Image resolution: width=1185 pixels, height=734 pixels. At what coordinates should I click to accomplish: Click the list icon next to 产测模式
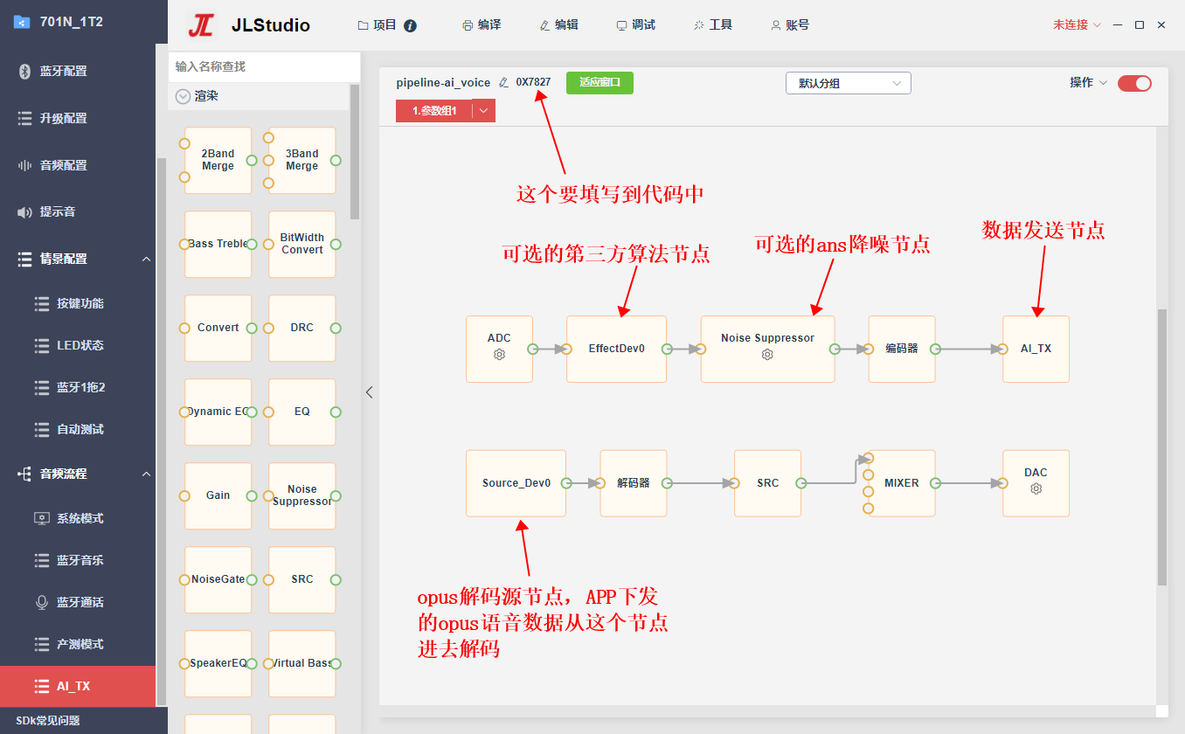coord(41,644)
